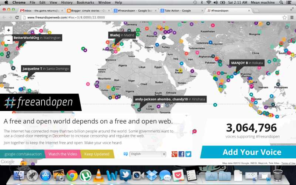Click the Wi-Fi status icon
This screenshot has height=185, width=296.
point(209,3)
